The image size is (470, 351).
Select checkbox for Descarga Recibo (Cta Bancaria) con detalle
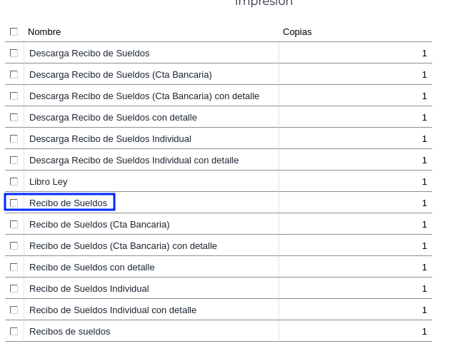[14, 96]
